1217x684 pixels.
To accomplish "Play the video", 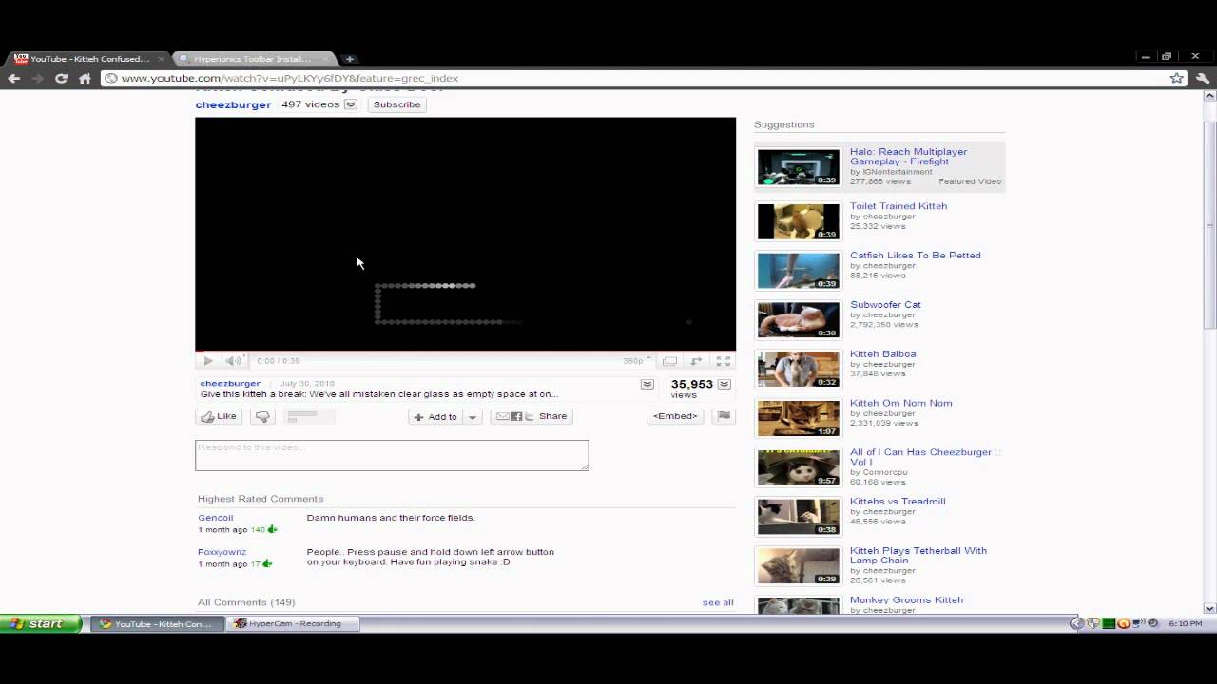I will (x=207, y=361).
